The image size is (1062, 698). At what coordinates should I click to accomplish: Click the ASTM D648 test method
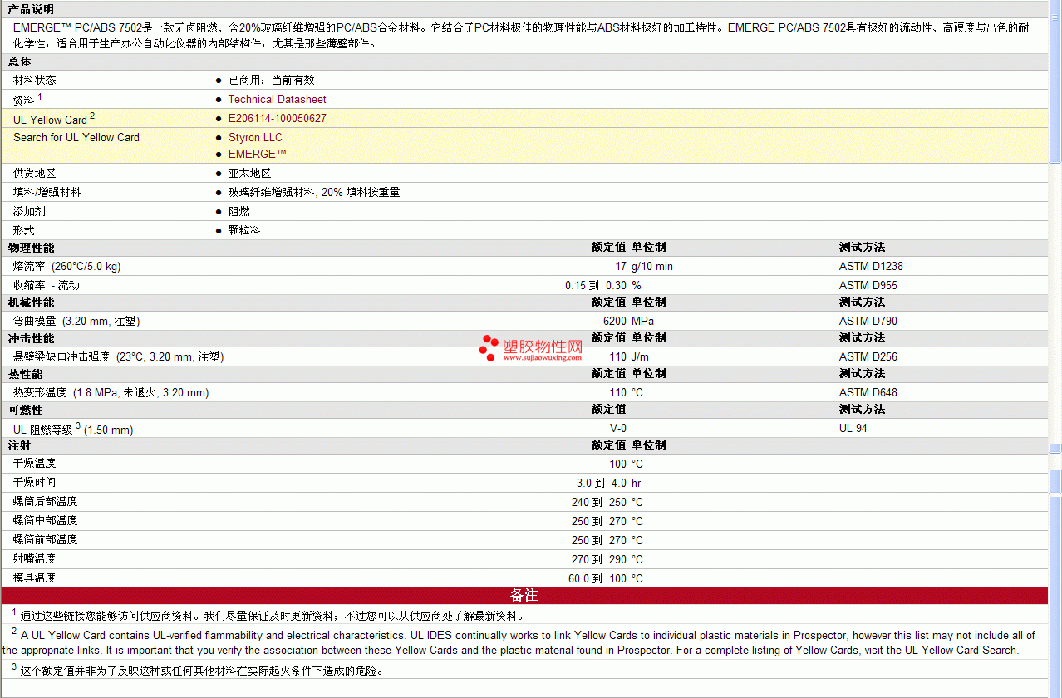[x=868, y=393]
